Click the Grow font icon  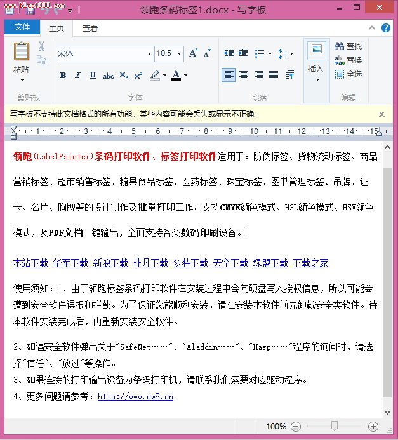pyautogui.click(x=193, y=53)
